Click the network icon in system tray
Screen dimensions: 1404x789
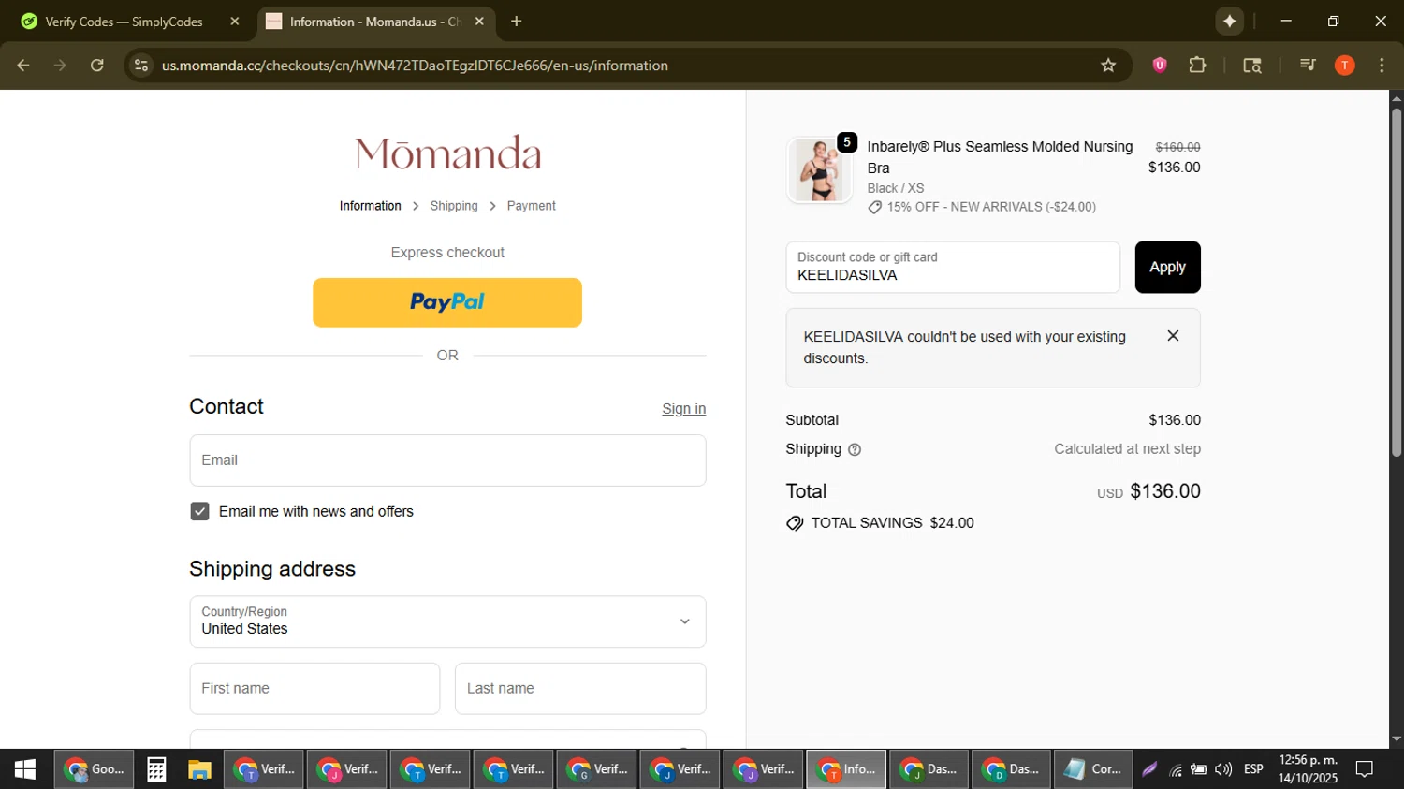point(1176,769)
